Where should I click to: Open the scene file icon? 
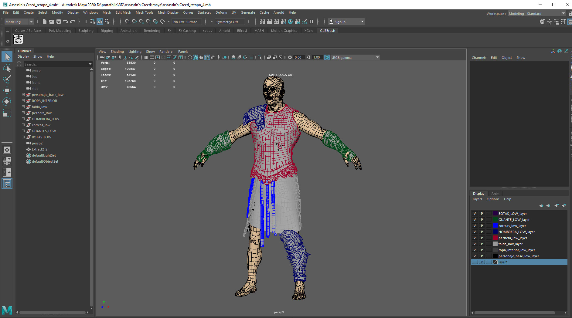[52, 22]
